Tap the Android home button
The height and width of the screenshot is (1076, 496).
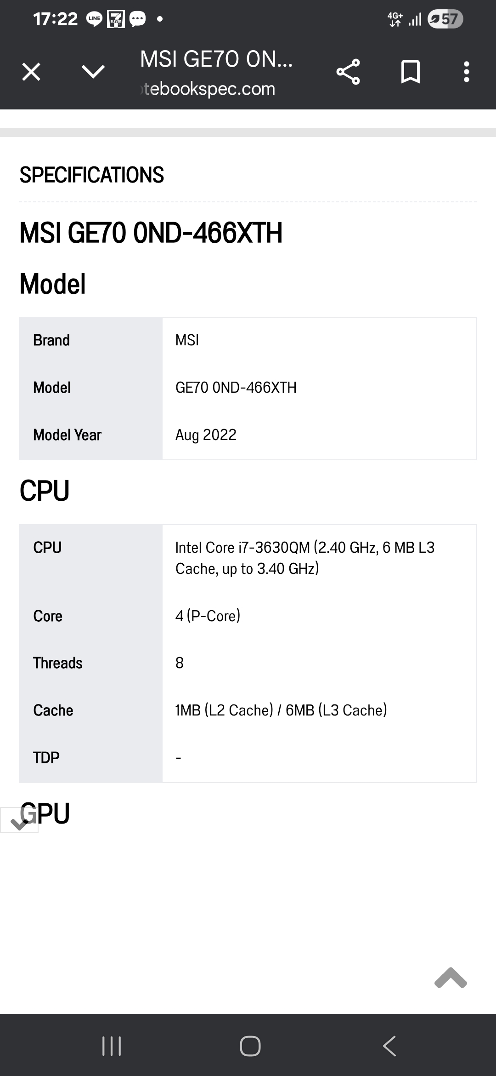pos(250,1046)
